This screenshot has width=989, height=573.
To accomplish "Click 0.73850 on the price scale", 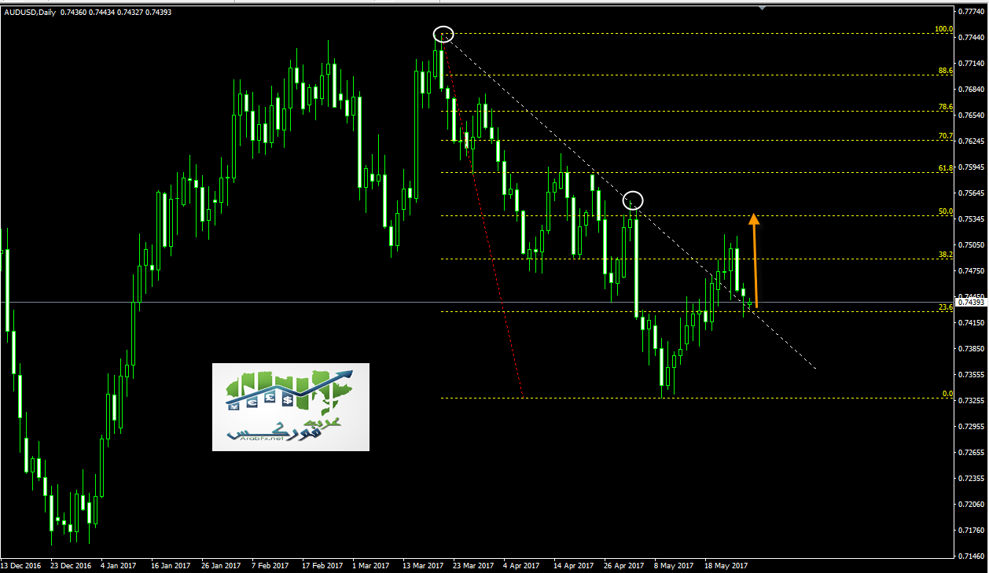I will [972, 349].
